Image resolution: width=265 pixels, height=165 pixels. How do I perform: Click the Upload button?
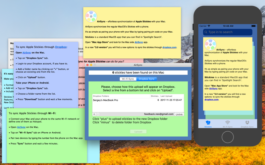pos(138,132)
